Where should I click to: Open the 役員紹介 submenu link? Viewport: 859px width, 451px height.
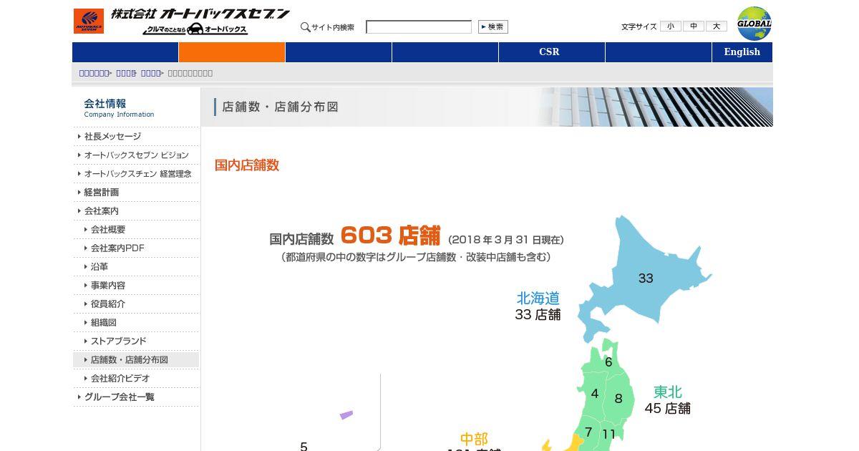(x=108, y=304)
